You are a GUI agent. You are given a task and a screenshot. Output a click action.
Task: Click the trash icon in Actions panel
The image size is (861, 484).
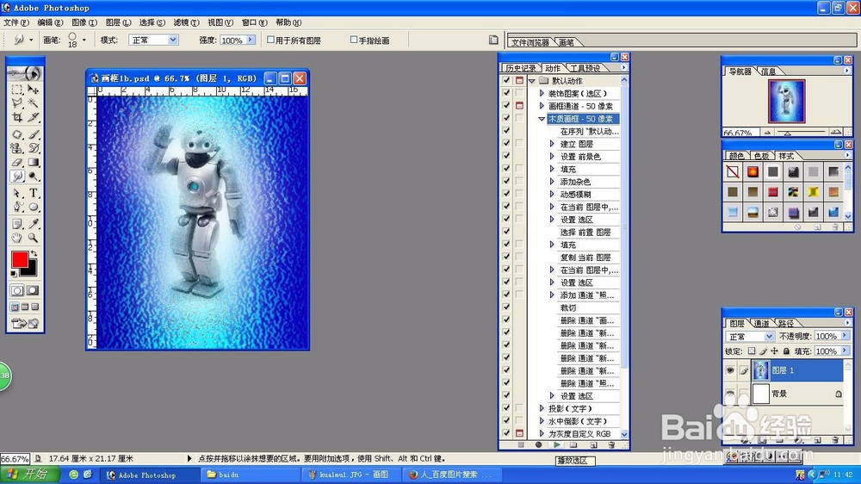point(611,444)
